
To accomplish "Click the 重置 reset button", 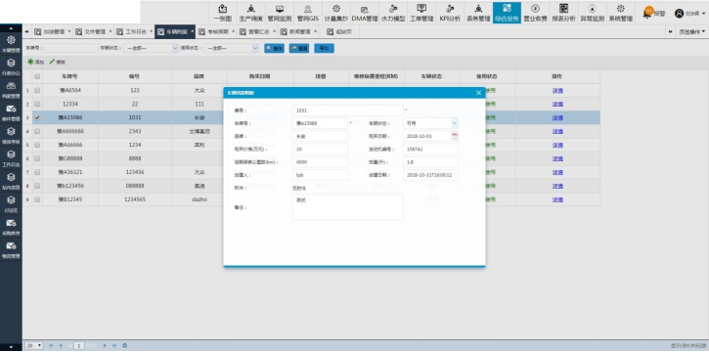I will pyautogui.click(x=299, y=48).
